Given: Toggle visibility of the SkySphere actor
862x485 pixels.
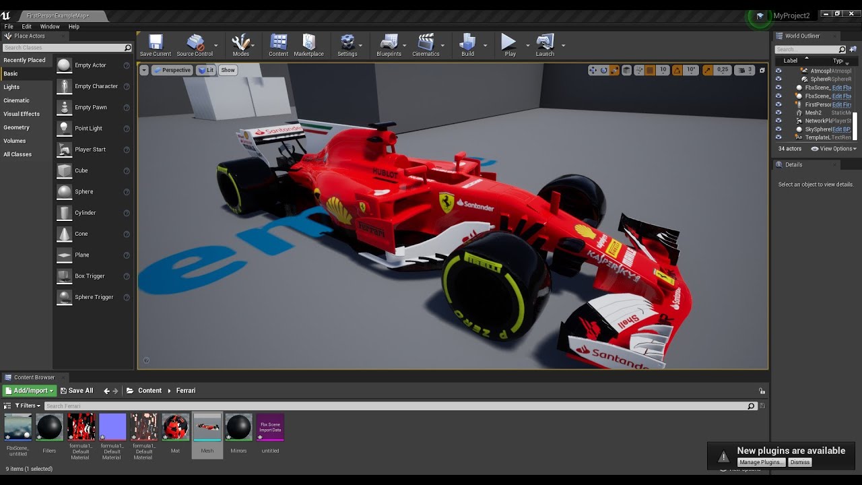Looking at the screenshot, I should tap(778, 129).
